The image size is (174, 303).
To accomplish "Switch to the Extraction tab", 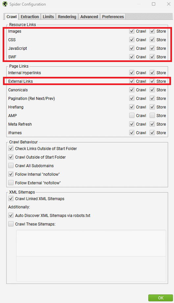I will click(x=30, y=16).
